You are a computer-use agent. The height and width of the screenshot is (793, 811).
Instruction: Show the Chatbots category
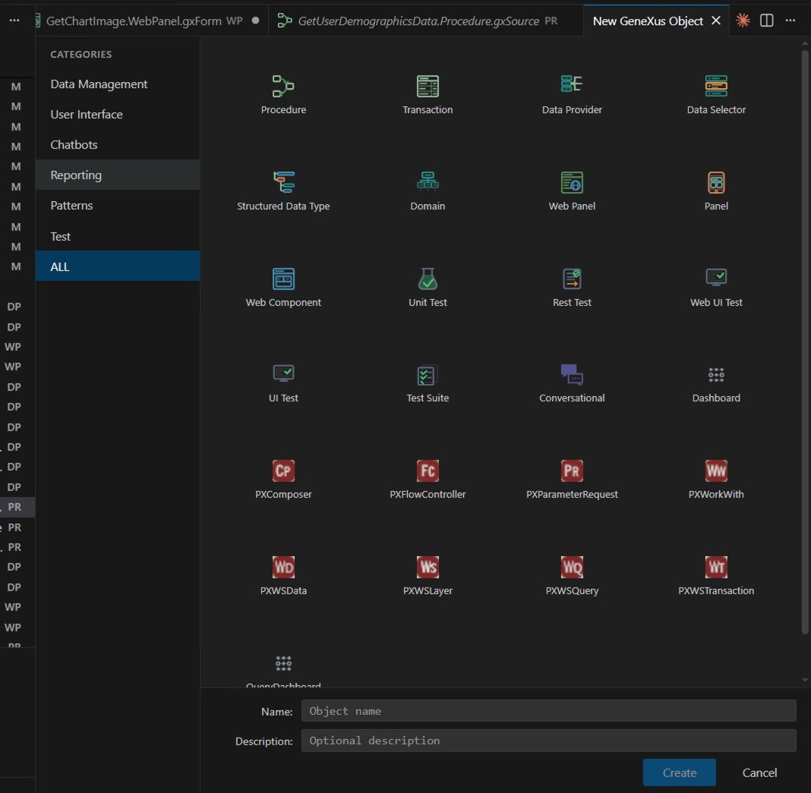[74, 145]
